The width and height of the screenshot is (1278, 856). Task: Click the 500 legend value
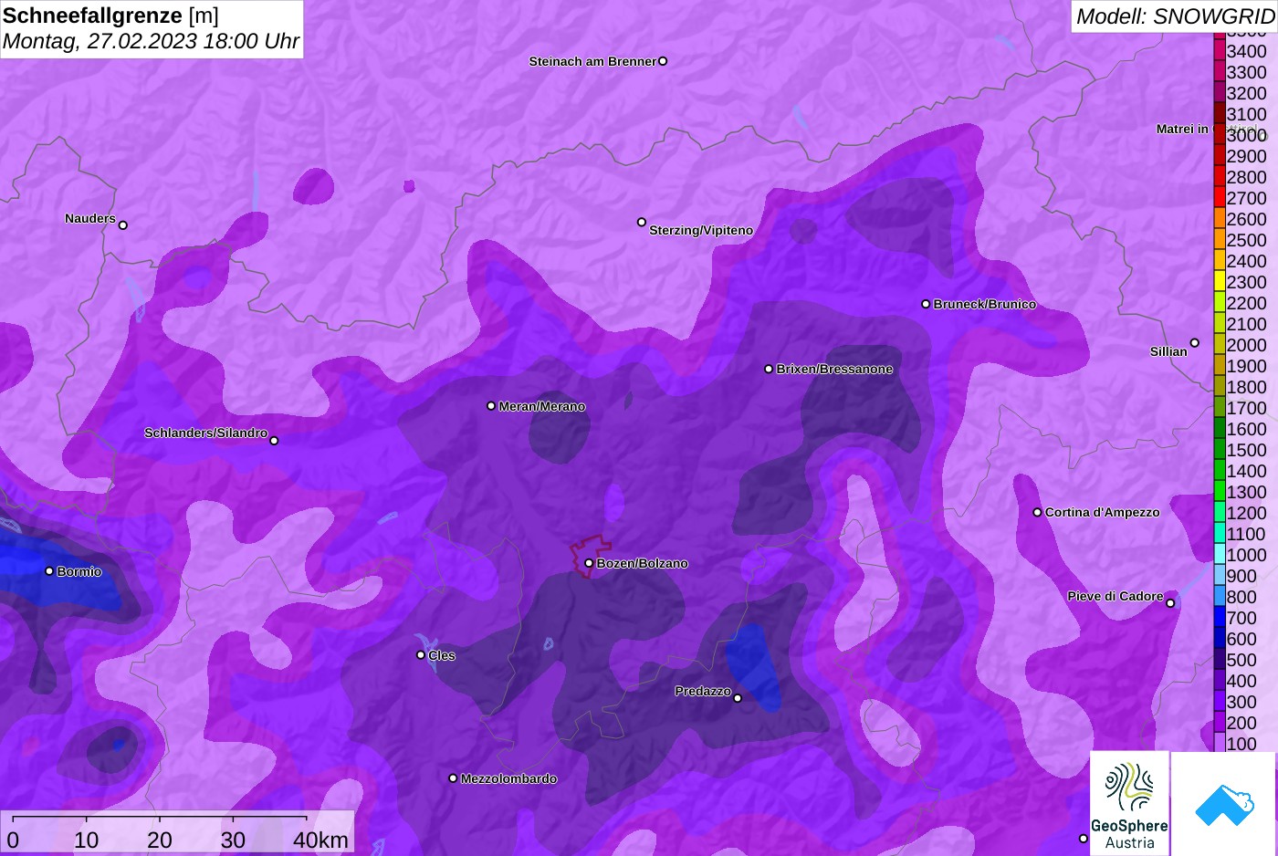[1241, 661]
